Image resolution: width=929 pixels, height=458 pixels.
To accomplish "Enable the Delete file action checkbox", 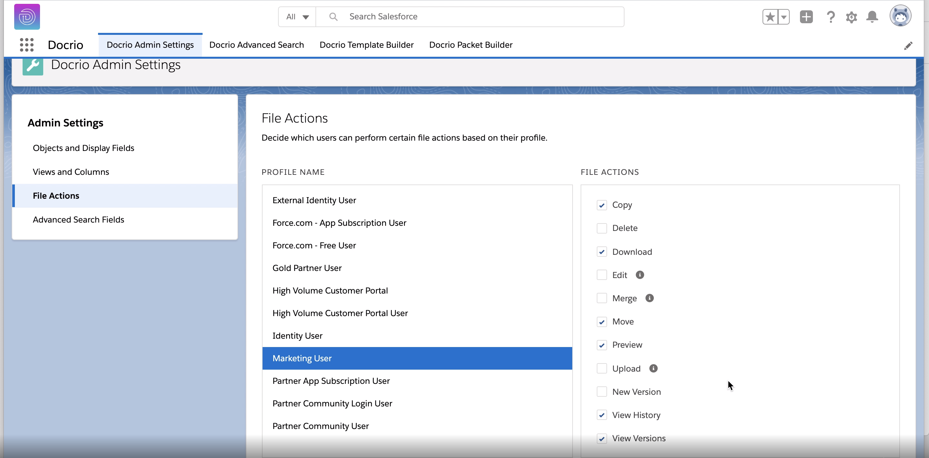I will [x=602, y=228].
